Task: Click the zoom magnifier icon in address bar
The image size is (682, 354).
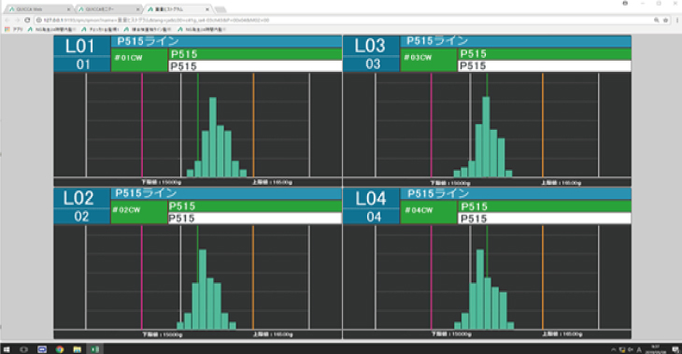Action: pos(656,20)
